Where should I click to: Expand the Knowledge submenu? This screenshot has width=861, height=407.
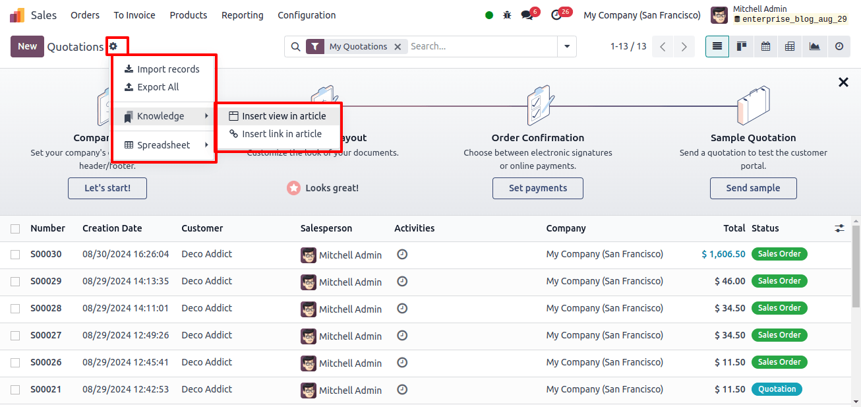[x=163, y=116]
